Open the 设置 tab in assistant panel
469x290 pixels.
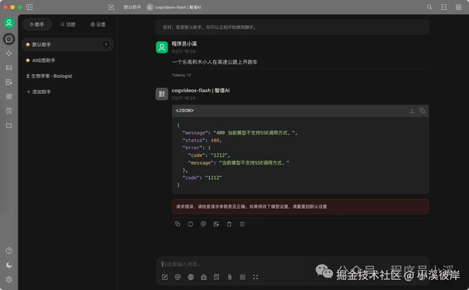coord(98,24)
